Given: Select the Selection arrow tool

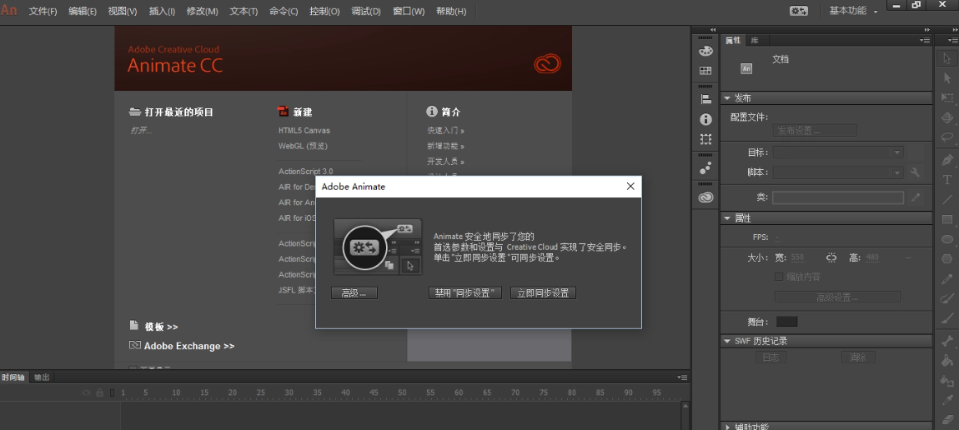Looking at the screenshot, I should pos(946,58).
